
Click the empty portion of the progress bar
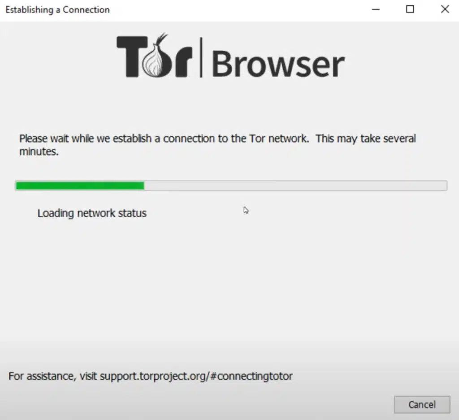295,186
